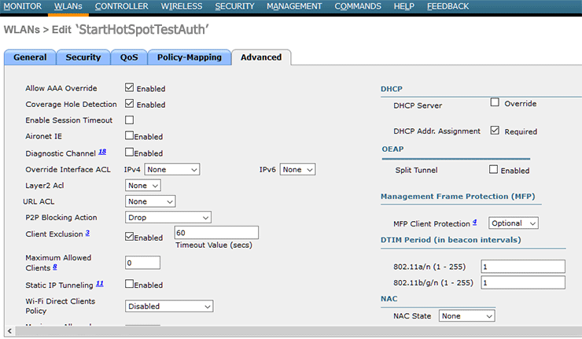The image size is (582, 339).
Task: Enable Split Tunnel under OEAP
Action: [x=493, y=169]
